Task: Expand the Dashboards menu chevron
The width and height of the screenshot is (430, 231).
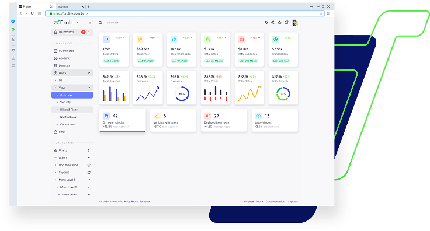Action: click(x=89, y=32)
